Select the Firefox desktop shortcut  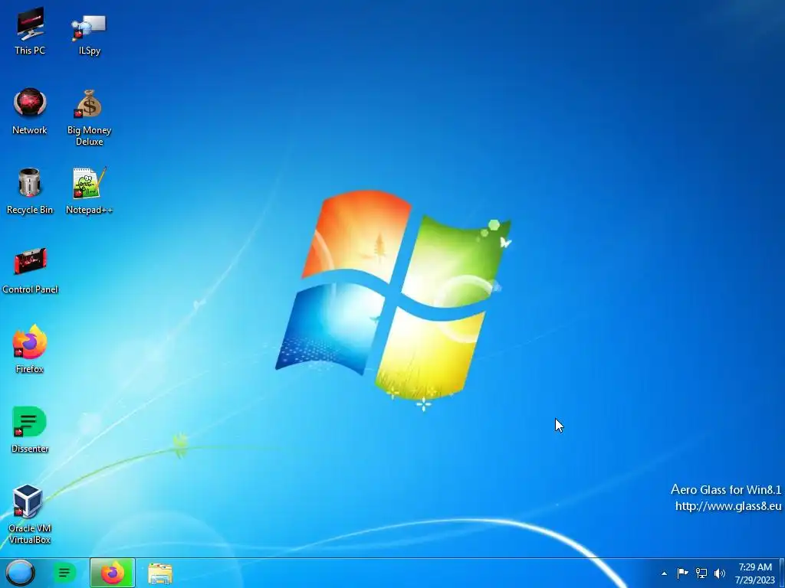coord(30,349)
